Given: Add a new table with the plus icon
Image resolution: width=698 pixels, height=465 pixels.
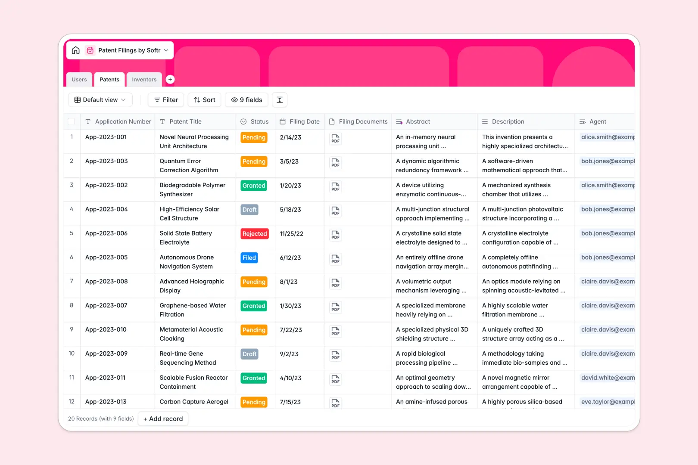Looking at the screenshot, I should tap(170, 79).
